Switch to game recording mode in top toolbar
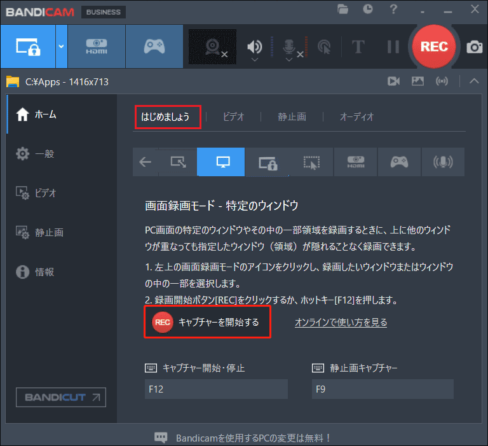The image size is (488, 446). tap(154, 46)
